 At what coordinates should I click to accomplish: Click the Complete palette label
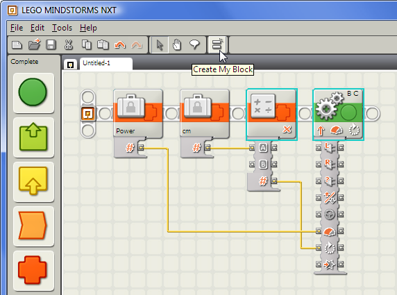(24, 62)
